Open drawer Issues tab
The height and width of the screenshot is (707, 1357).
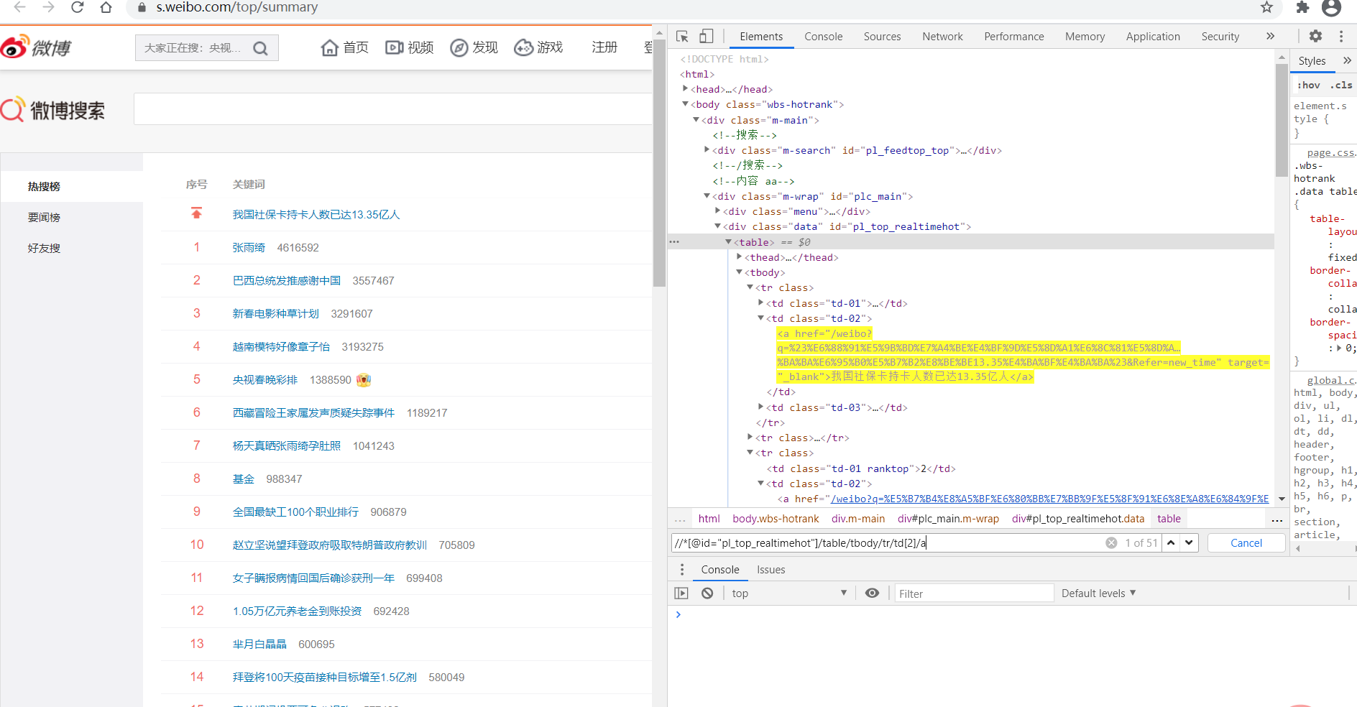pyautogui.click(x=770, y=570)
